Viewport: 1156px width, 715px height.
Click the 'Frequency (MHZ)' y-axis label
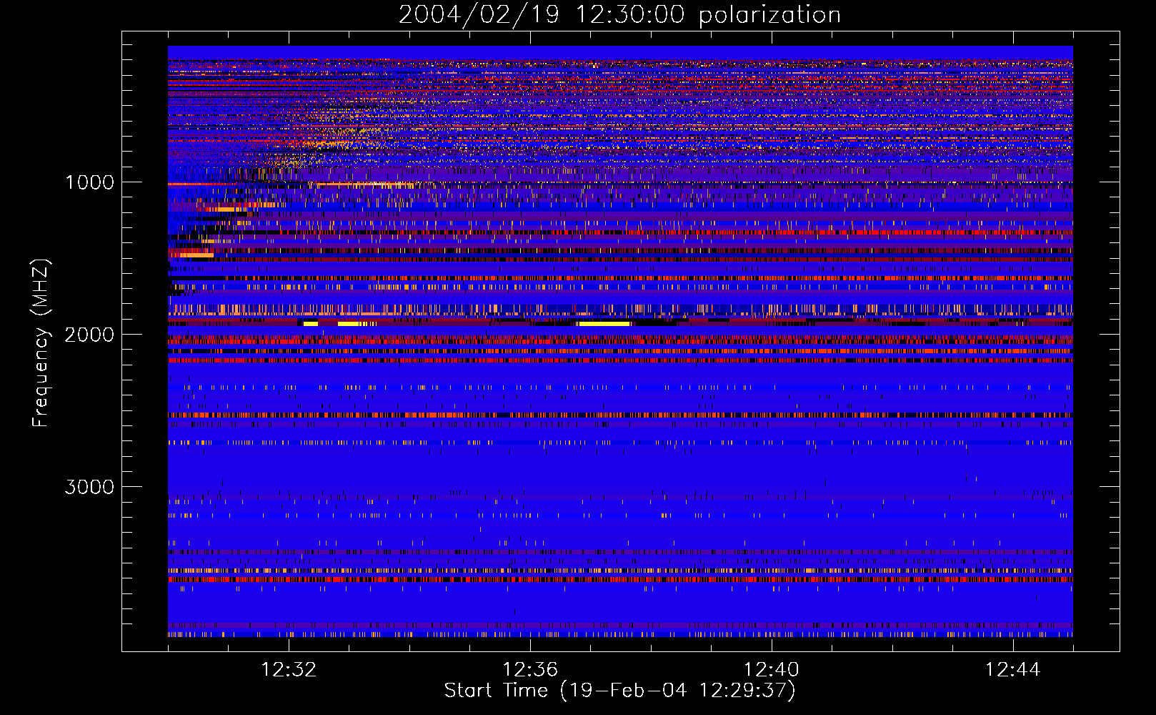coord(41,343)
